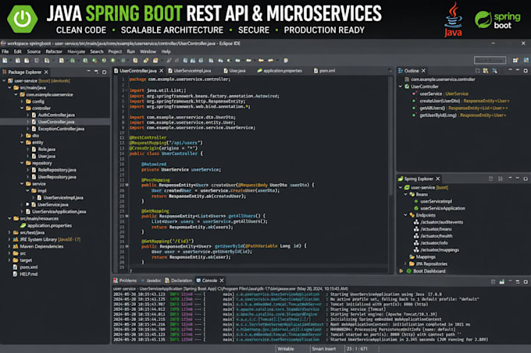Close the Outline view tab

click(x=423, y=71)
